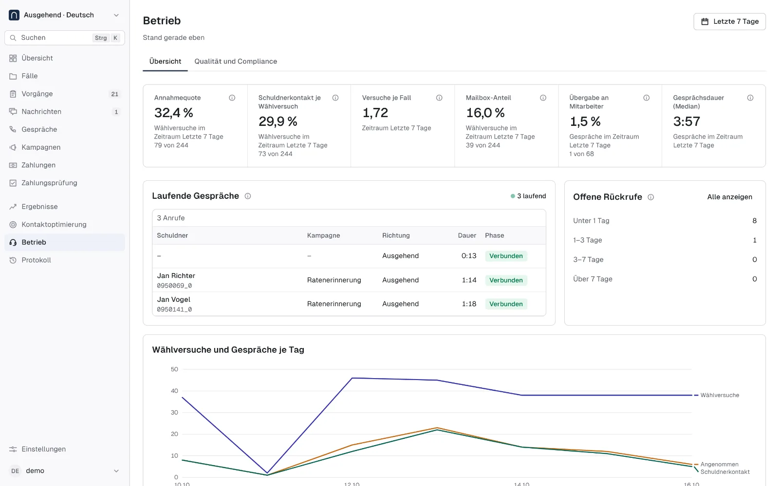
Task: Click Zahlungsprüfung checkmark icon
Action: [x=13, y=183]
